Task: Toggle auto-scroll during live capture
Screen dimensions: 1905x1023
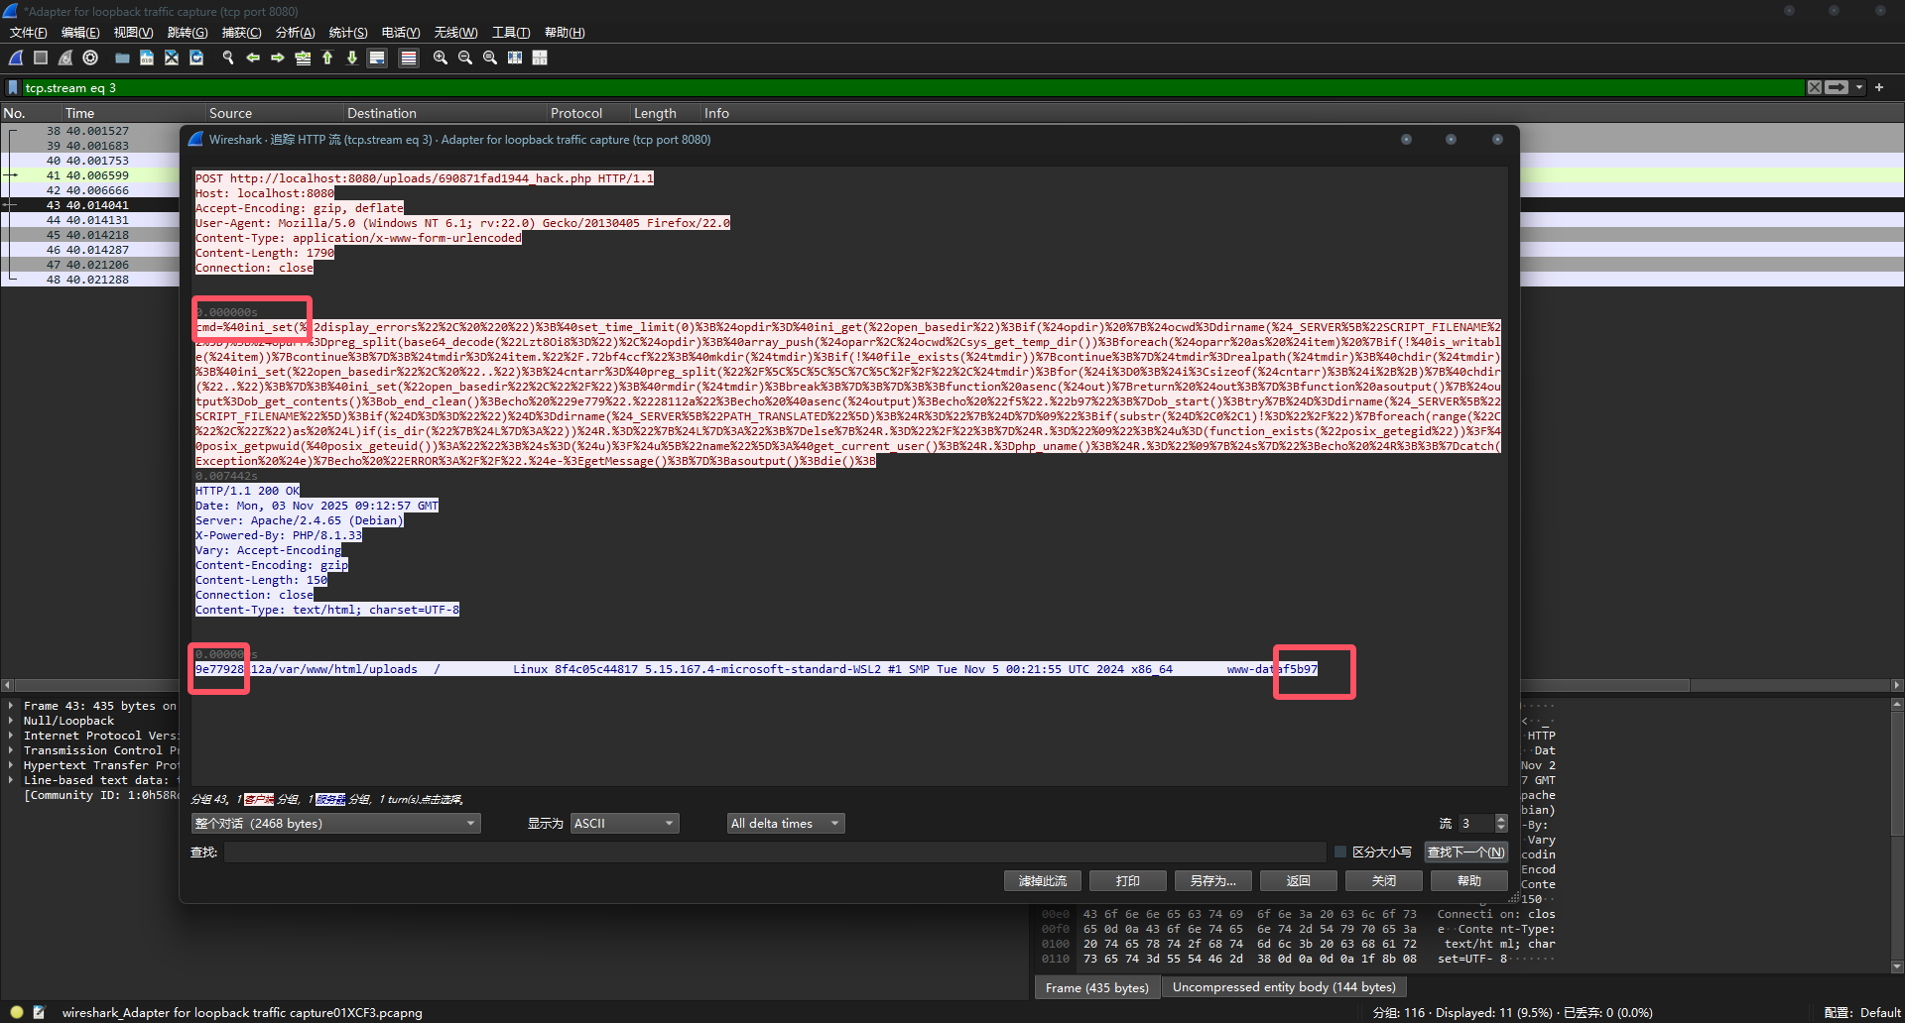Action: tap(377, 58)
